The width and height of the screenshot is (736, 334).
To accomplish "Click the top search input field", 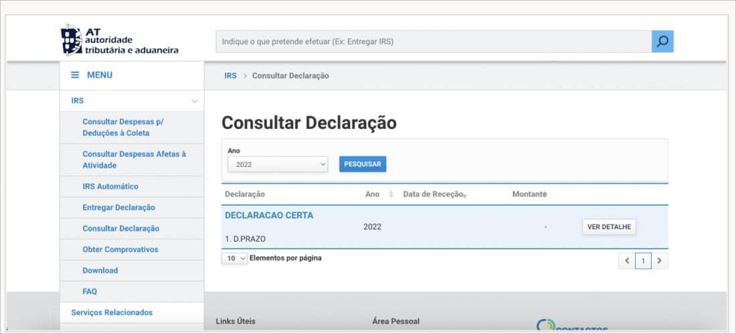I will pos(433,41).
